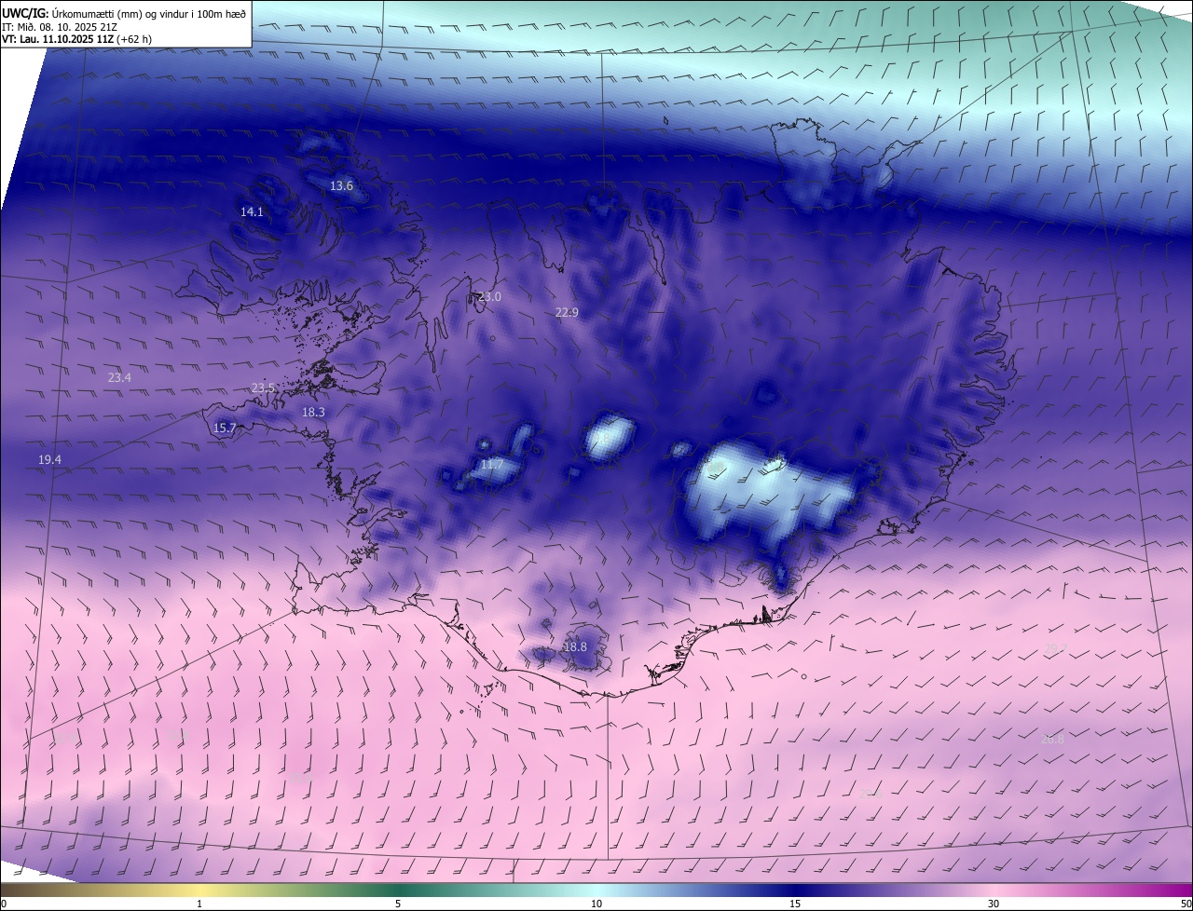Click the color scale tick labeled 30
This screenshot has width=1193, height=911.
[x=994, y=904]
